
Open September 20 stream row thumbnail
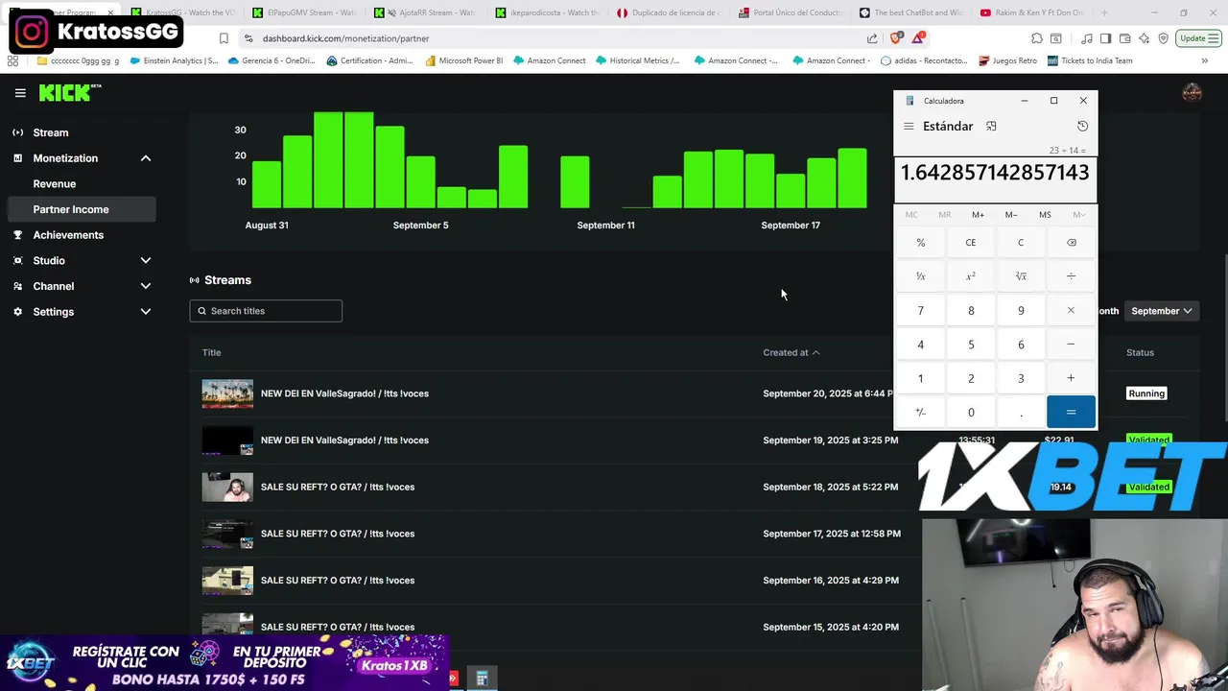pos(227,393)
